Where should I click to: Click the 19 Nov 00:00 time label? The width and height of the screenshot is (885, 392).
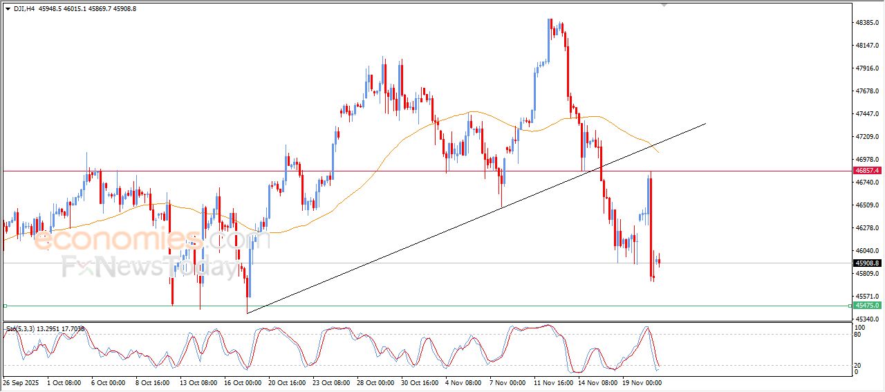tap(641, 382)
